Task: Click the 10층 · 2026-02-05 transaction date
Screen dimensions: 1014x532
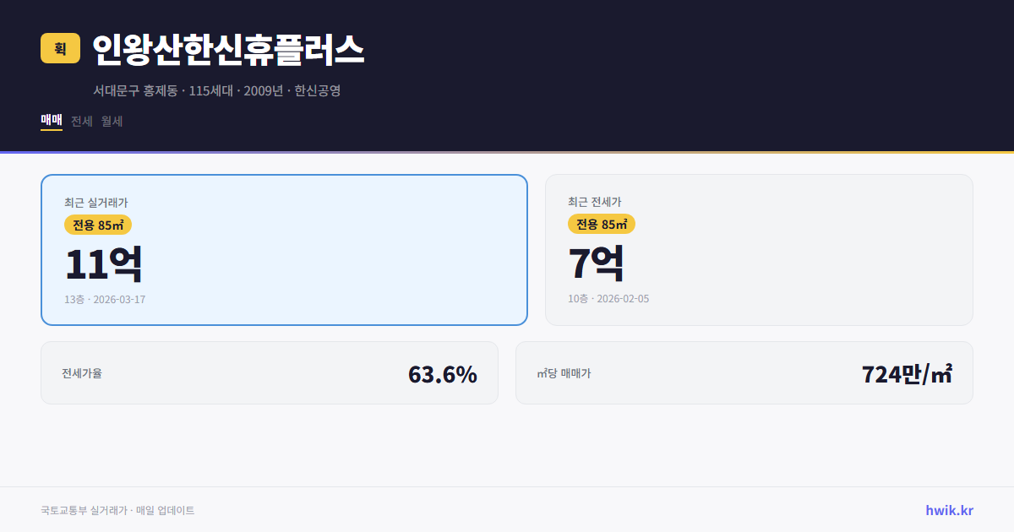Action: tap(609, 298)
